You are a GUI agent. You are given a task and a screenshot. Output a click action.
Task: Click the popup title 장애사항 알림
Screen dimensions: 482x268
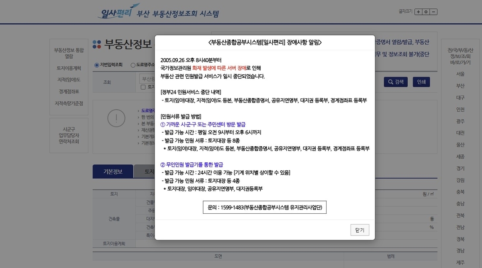pyautogui.click(x=265, y=42)
